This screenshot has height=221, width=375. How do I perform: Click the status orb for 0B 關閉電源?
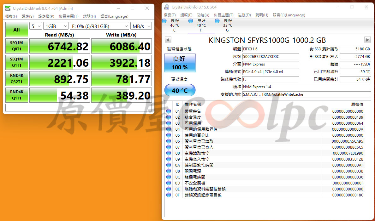(169, 171)
